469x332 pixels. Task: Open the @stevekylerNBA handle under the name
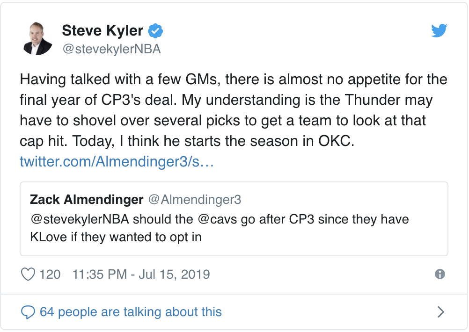coord(111,49)
